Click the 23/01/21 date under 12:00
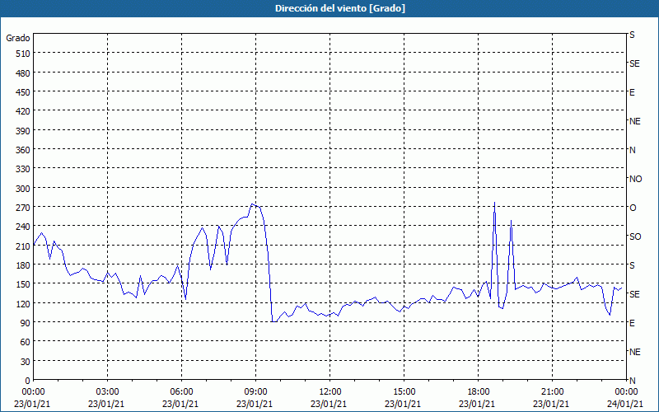 coord(329,404)
